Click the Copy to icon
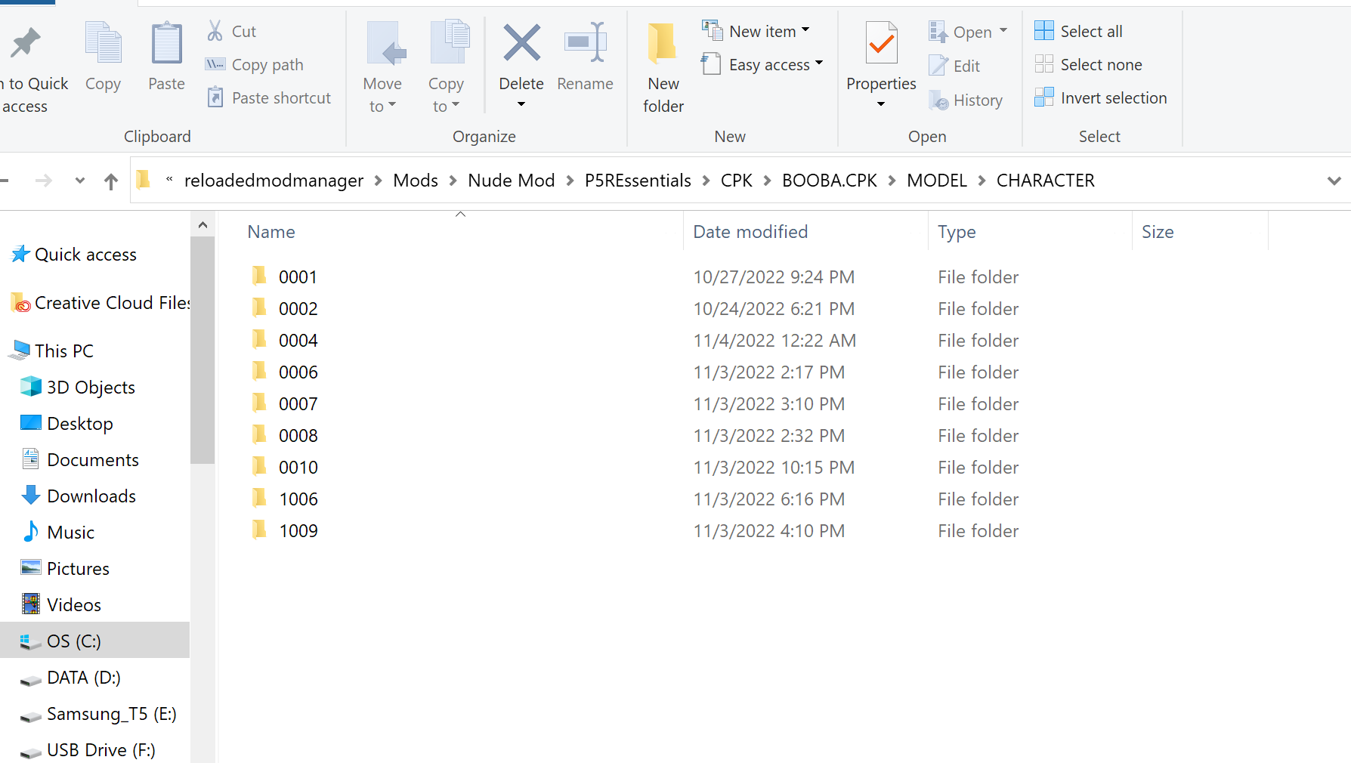This screenshot has height=763, width=1351. pos(450,43)
